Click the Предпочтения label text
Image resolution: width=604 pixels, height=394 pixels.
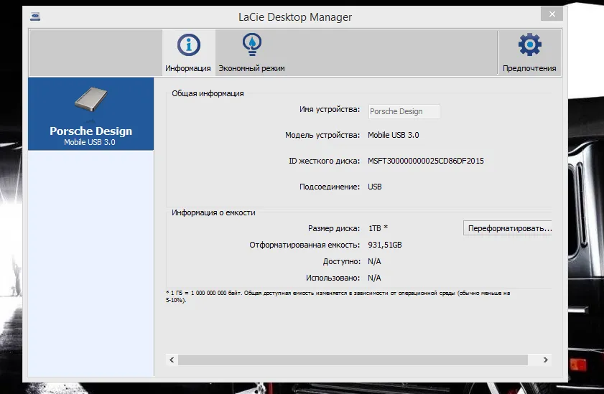[529, 68]
